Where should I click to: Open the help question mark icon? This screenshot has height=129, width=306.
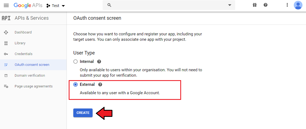[x=266, y=5]
